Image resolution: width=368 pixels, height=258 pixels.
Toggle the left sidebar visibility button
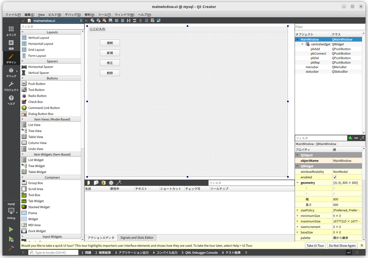(x=24, y=252)
